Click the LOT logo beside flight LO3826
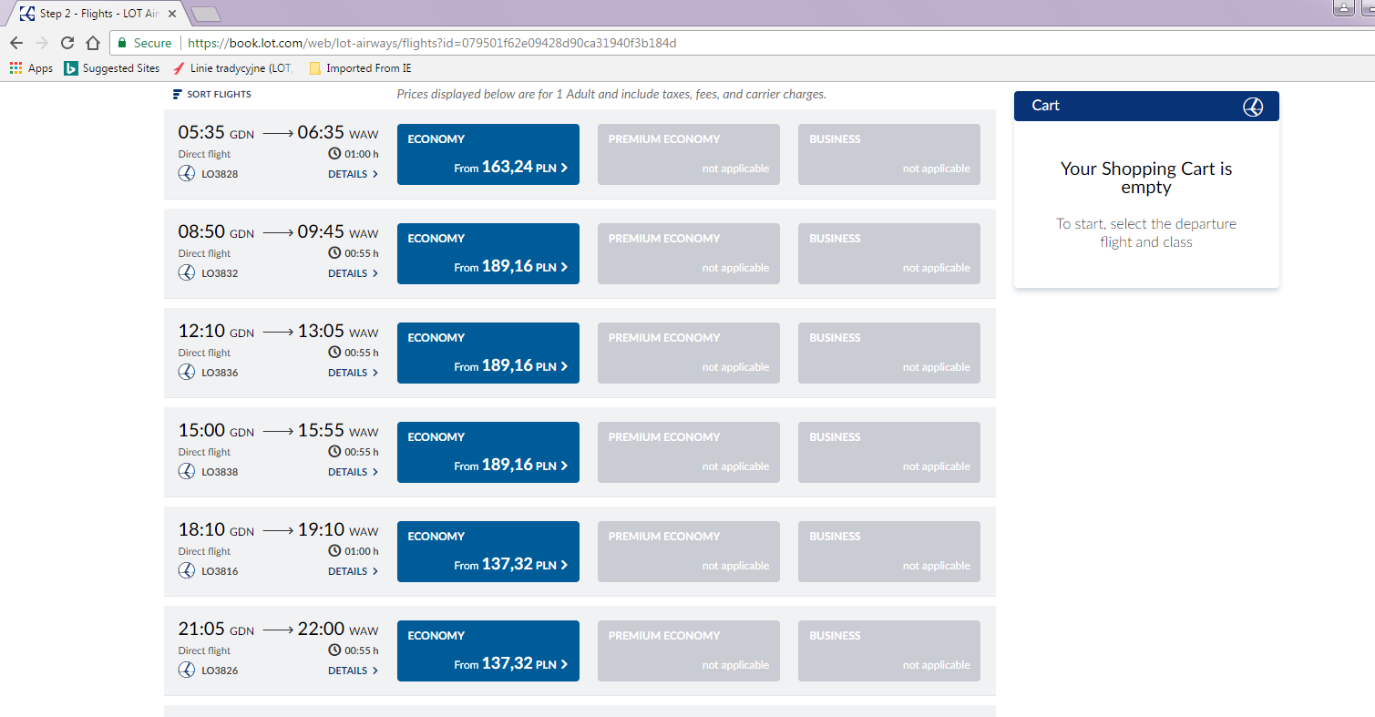 [x=187, y=670]
